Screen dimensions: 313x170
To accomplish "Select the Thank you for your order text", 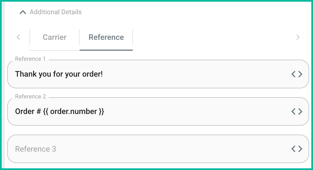I will 59,74.
